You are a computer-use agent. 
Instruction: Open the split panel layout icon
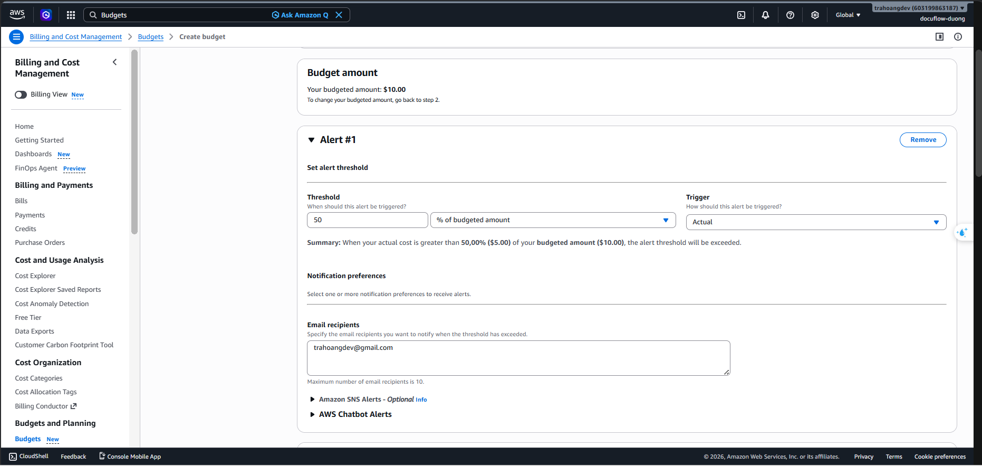939,37
